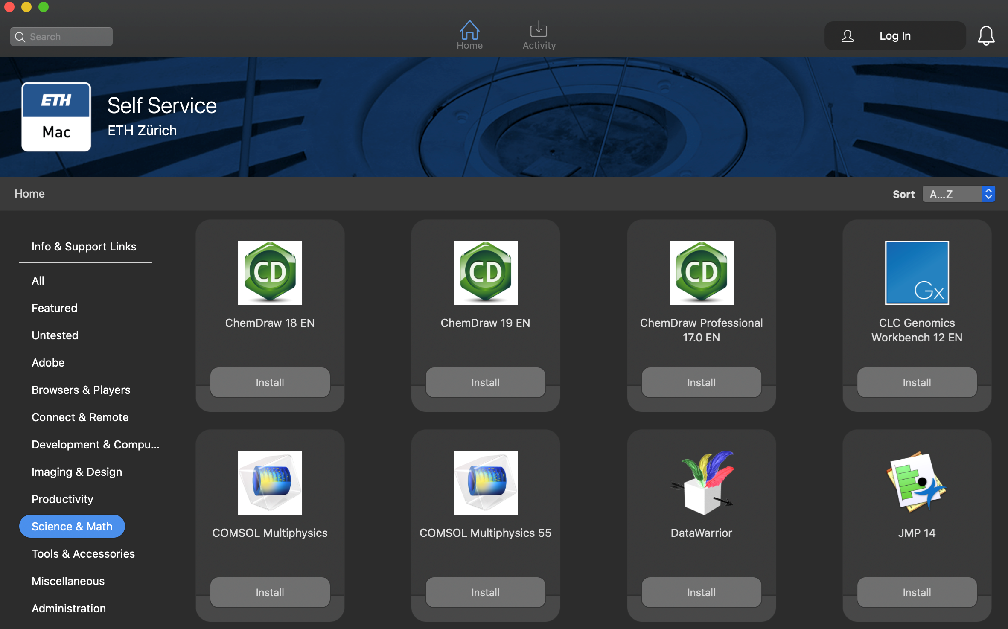The width and height of the screenshot is (1008, 629).
Task: Select the All category
Action: (x=38, y=281)
